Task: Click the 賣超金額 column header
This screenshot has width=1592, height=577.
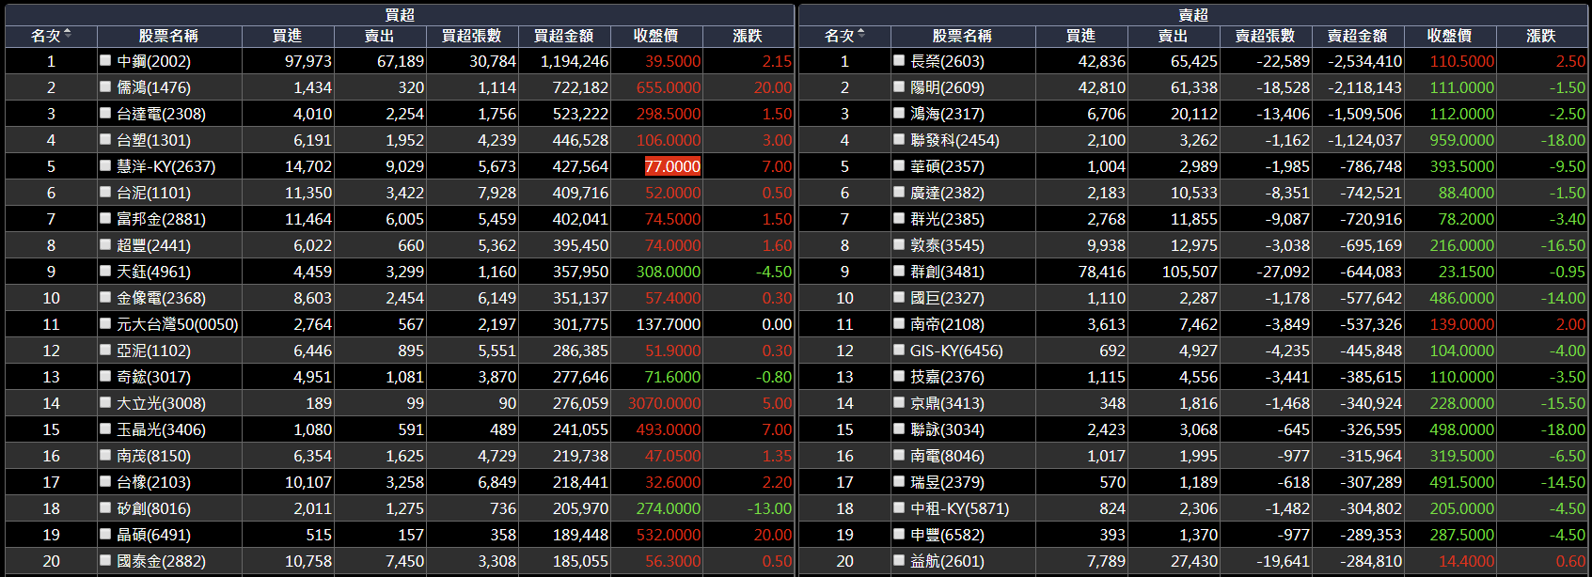Action: (1358, 36)
